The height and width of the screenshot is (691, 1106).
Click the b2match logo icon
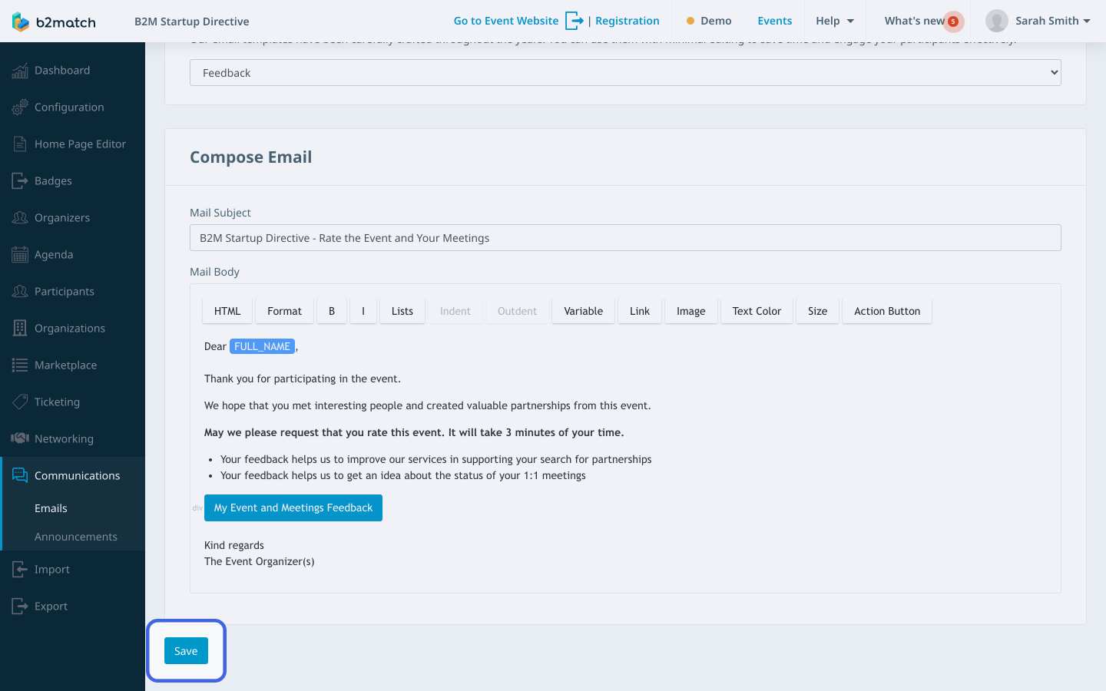21,21
